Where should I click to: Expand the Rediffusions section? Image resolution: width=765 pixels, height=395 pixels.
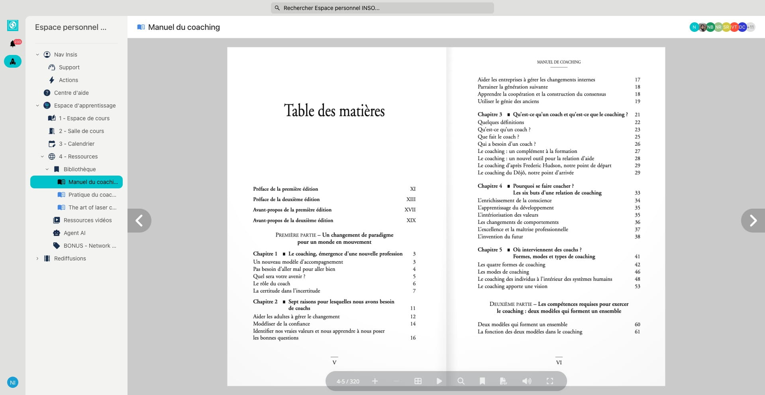point(37,258)
